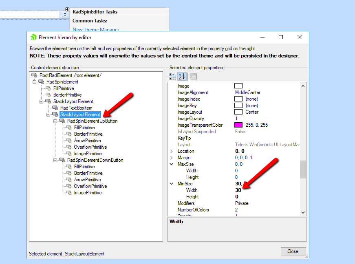Maximize the Element hierarchy editor window
This screenshot has height=264, width=355.
click(281, 37)
